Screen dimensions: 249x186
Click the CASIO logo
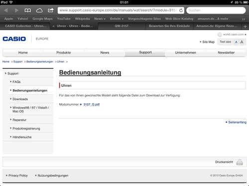14,39
